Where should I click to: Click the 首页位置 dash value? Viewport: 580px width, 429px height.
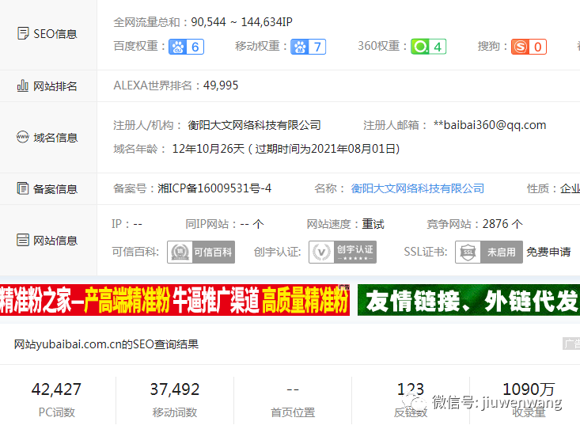tap(293, 389)
